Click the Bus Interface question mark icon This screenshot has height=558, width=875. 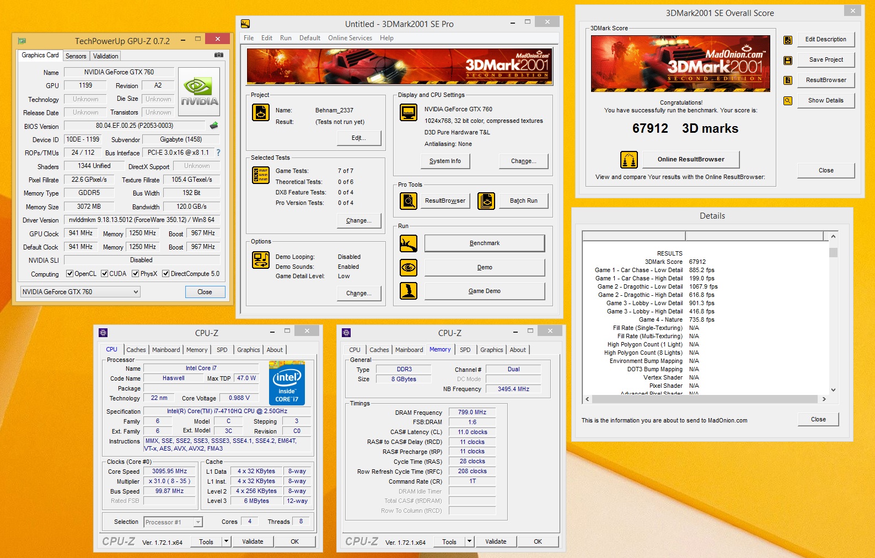point(218,153)
